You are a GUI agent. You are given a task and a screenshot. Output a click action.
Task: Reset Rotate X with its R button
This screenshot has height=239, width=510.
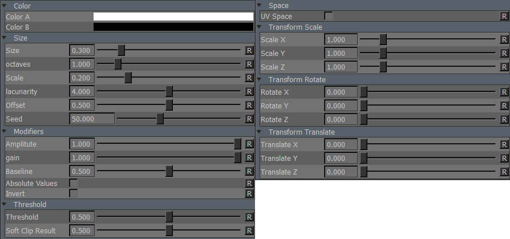(504, 92)
